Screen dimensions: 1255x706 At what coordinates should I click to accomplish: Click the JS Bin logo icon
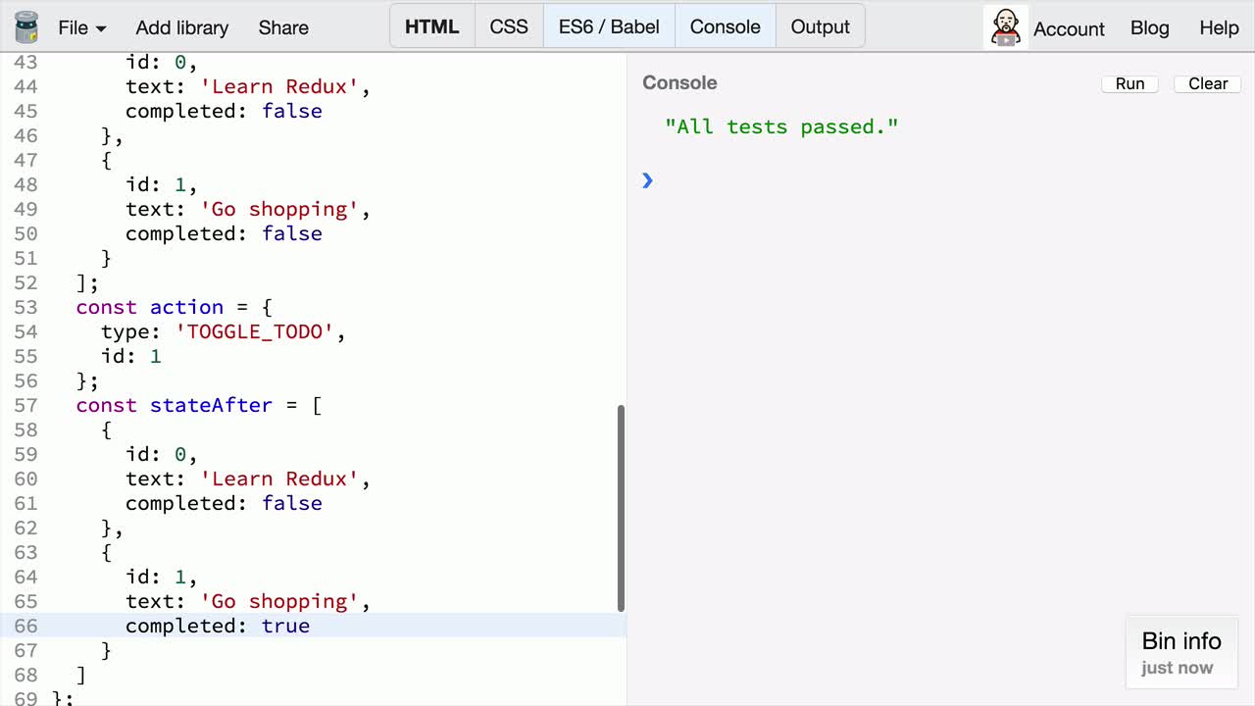coord(26,27)
